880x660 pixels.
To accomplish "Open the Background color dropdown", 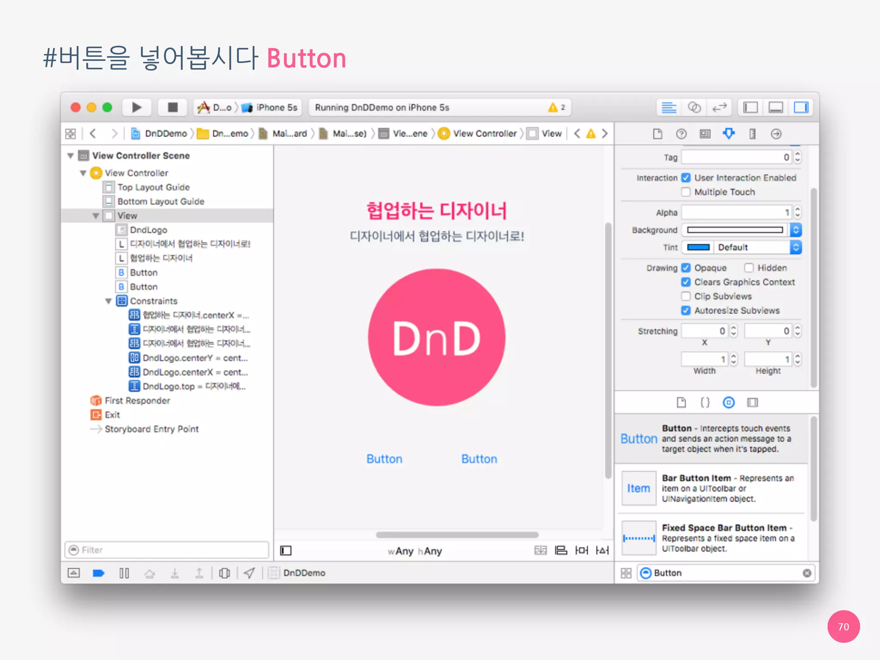I will (796, 230).
